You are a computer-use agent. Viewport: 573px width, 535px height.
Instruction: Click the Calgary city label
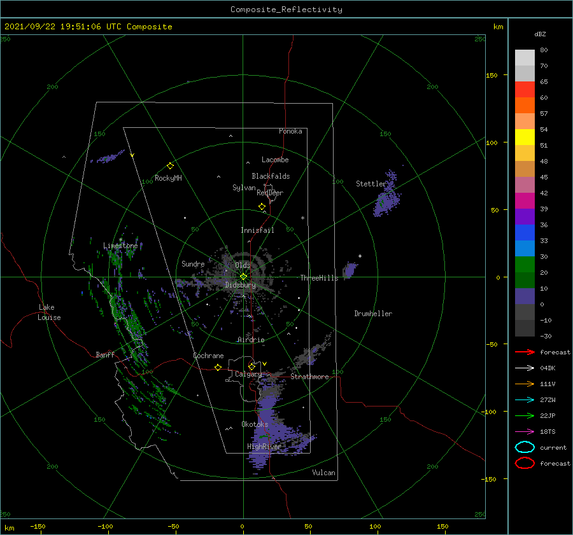pos(248,374)
